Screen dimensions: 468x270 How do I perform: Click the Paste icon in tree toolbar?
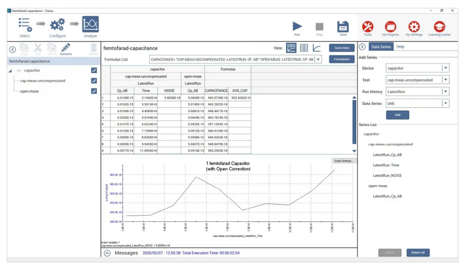[x=52, y=48]
